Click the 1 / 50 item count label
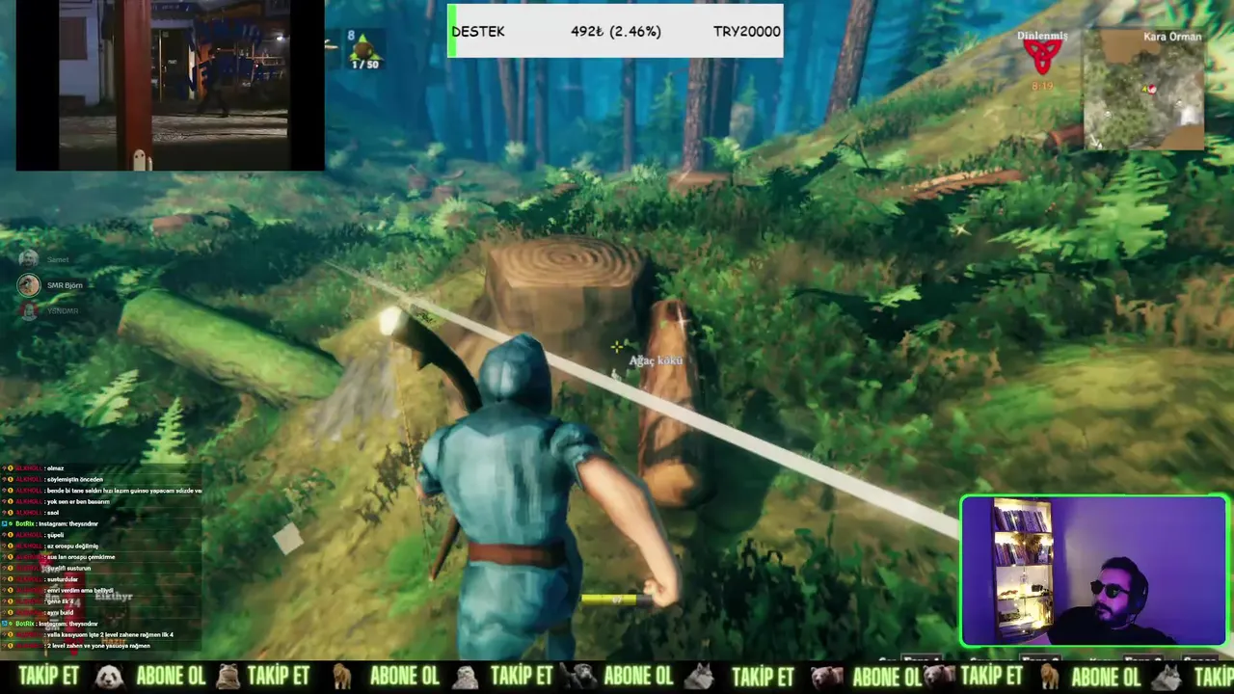This screenshot has width=1234, height=694. click(x=365, y=65)
